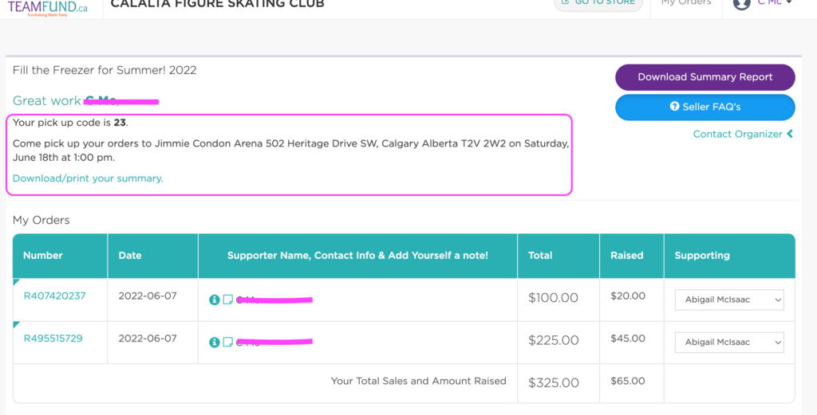The image size is (817, 415).
Task: Click the Number column header
Action: (x=43, y=256)
